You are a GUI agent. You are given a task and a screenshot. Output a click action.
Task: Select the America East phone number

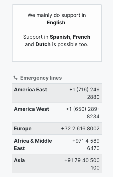point(84,93)
